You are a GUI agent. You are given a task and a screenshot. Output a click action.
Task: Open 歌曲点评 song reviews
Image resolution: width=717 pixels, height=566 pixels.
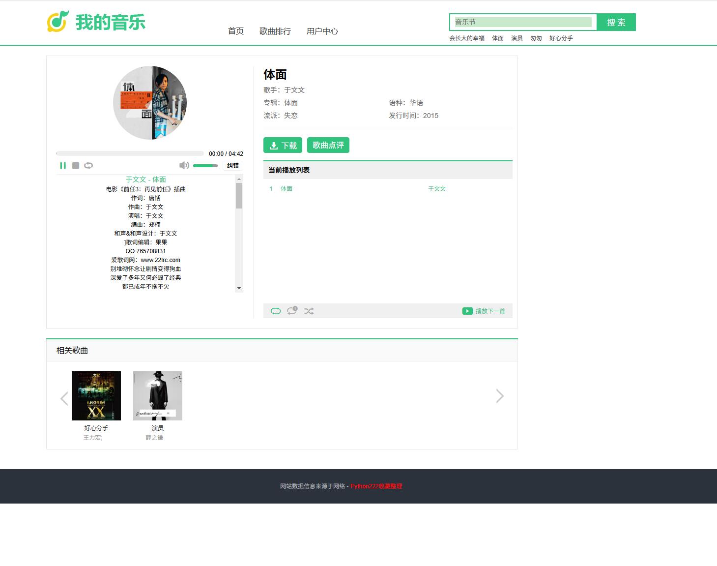(328, 145)
